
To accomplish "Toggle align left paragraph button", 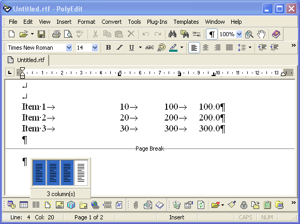I will pyautogui.click(x=194, y=48).
